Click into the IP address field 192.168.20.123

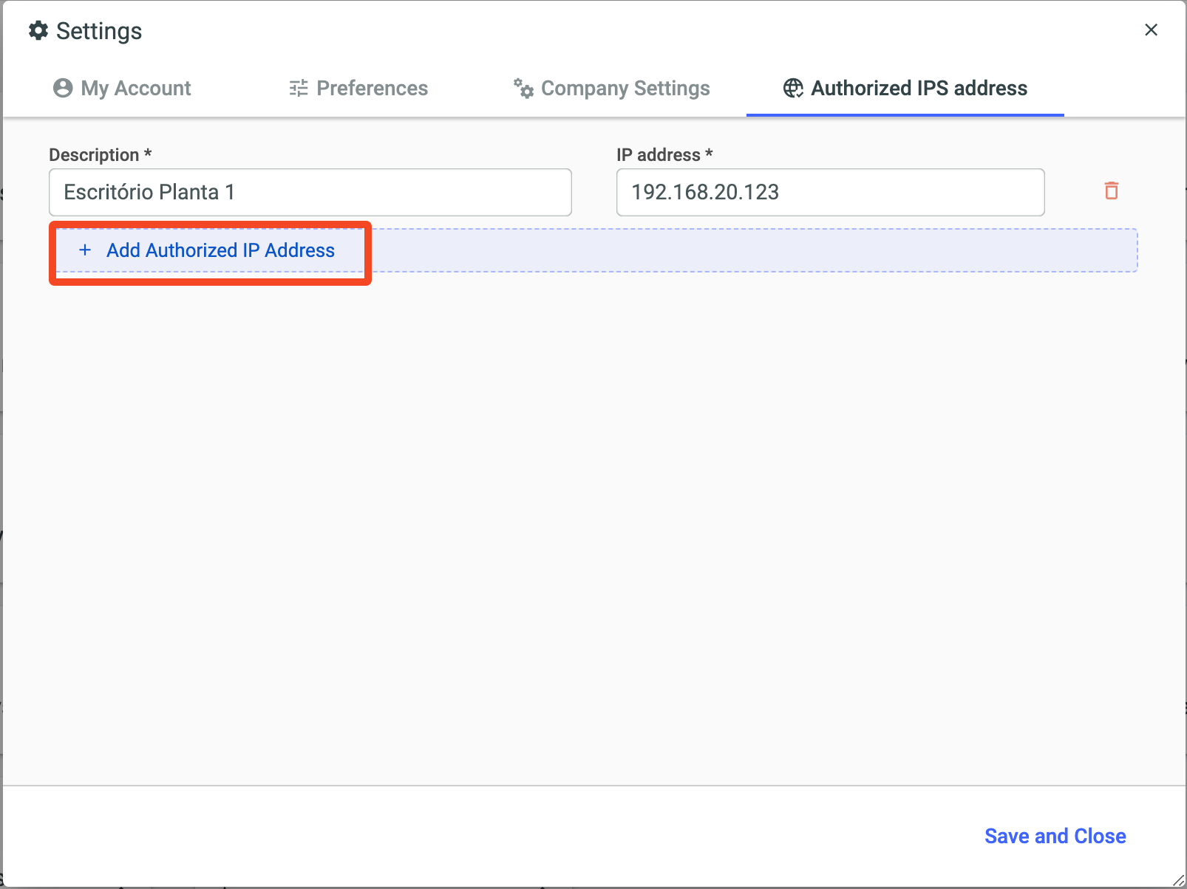tap(830, 193)
